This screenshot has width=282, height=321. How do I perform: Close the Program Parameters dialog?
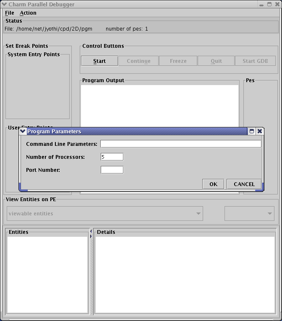[260, 131]
